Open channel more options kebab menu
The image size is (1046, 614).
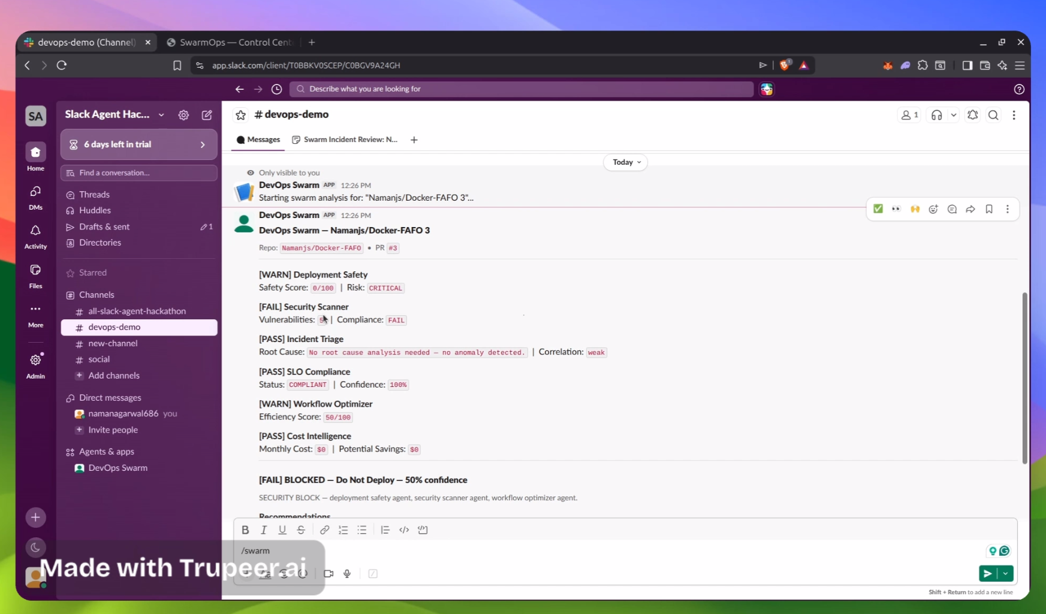[x=1014, y=115]
